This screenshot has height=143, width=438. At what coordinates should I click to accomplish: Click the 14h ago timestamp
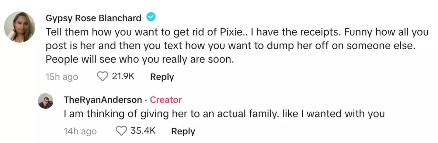(x=80, y=131)
